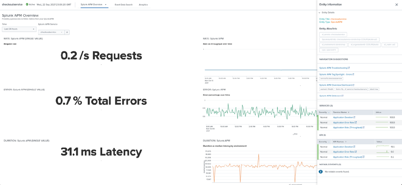This screenshot has height=185, width=402.
Task: Switch to the Analytics tab
Action: point(143,5)
